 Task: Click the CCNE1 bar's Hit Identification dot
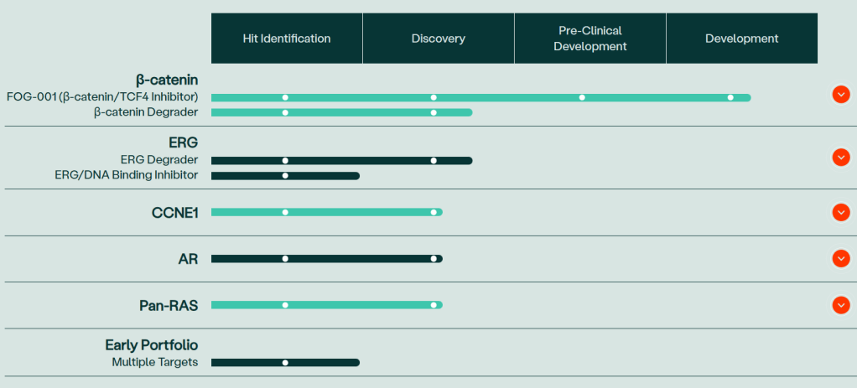tap(285, 213)
